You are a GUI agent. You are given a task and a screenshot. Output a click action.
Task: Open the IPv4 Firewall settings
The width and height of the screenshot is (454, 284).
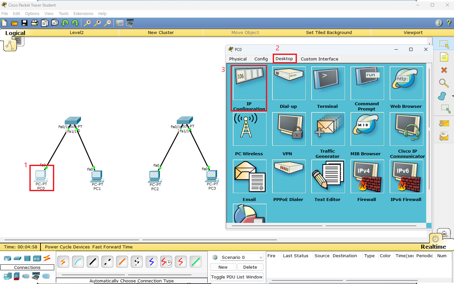click(x=367, y=176)
